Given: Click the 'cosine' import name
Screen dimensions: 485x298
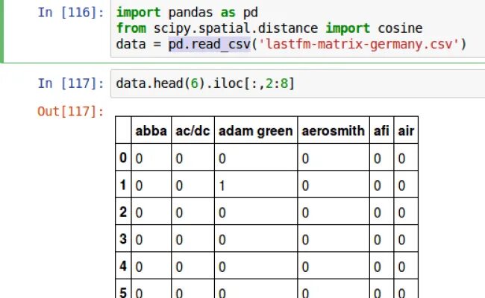Looking at the screenshot, I should coord(400,28).
